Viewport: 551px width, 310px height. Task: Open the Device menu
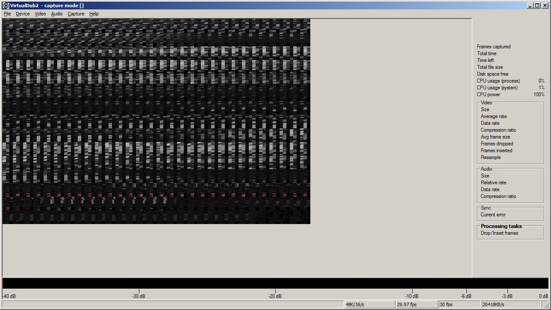(x=23, y=14)
